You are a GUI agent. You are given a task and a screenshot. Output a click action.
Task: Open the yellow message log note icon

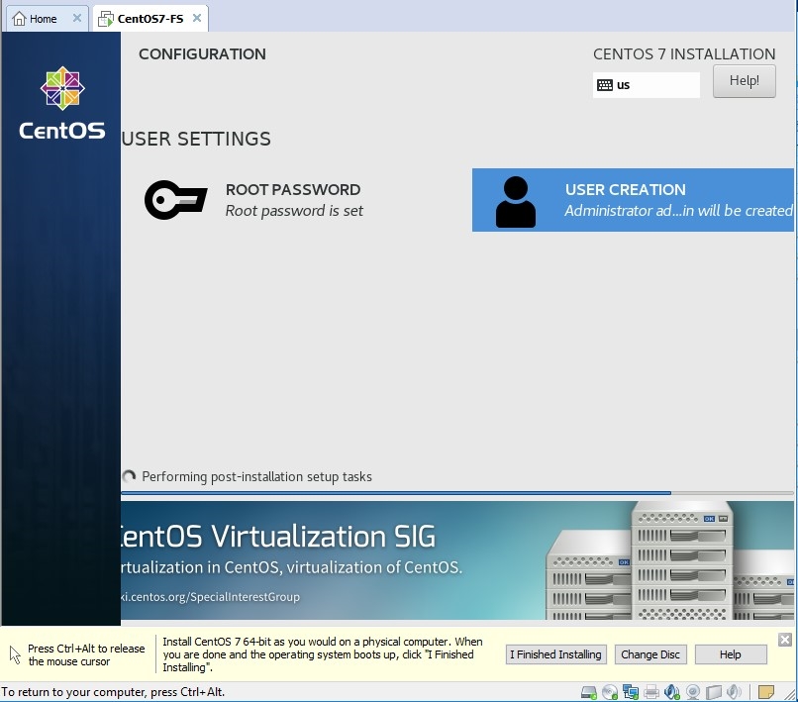coord(765,692)
